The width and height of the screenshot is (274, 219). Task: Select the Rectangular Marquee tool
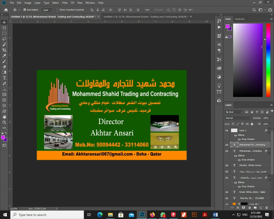click(4, 33)
